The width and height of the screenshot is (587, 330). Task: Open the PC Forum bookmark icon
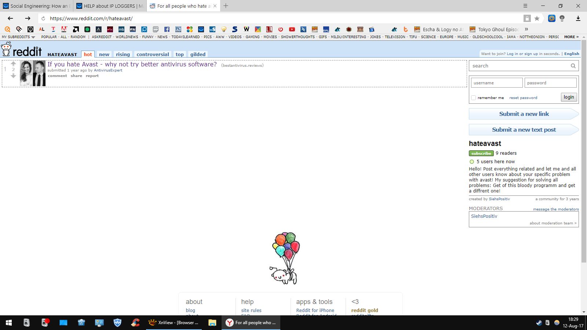click(x=178, y=29)
